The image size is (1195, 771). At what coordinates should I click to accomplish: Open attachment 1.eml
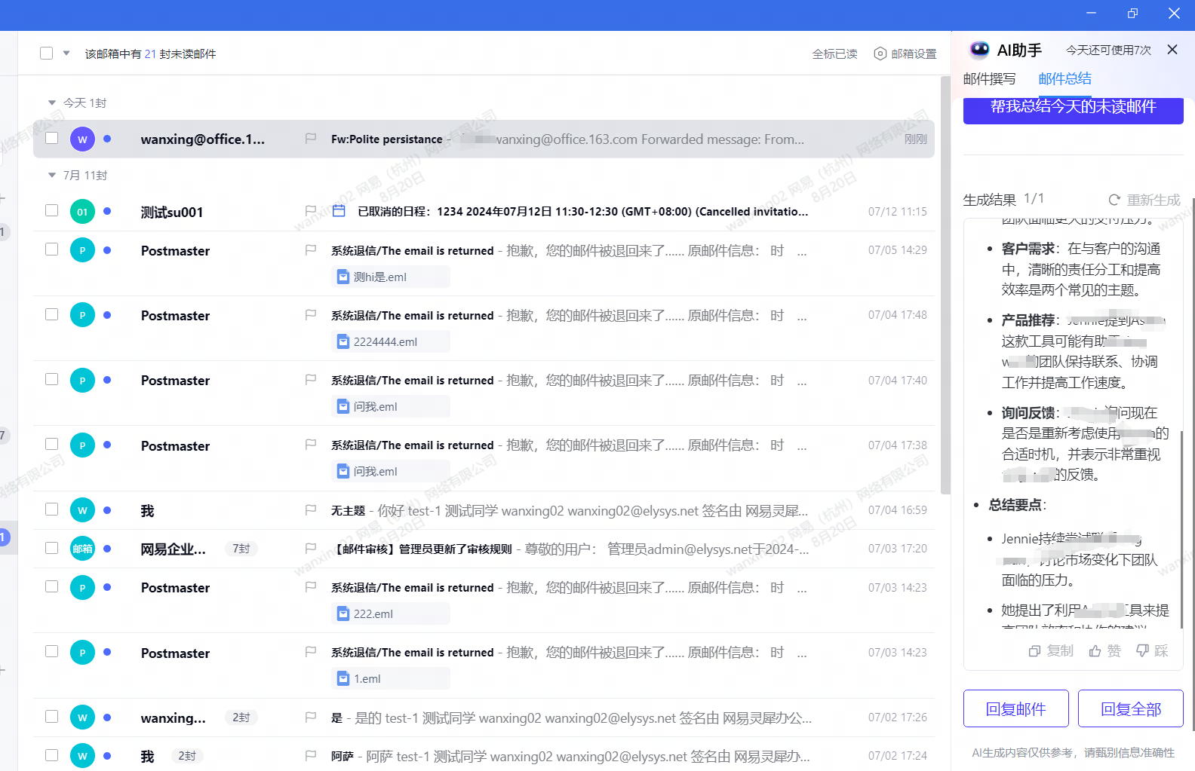(x=390, y=678)
